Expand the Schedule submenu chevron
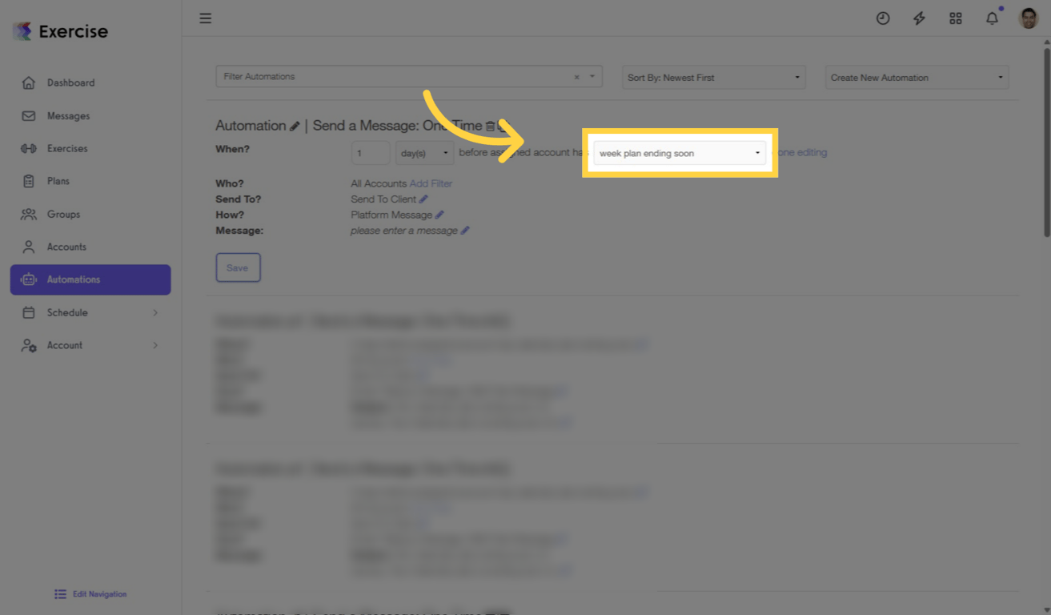 155,312
